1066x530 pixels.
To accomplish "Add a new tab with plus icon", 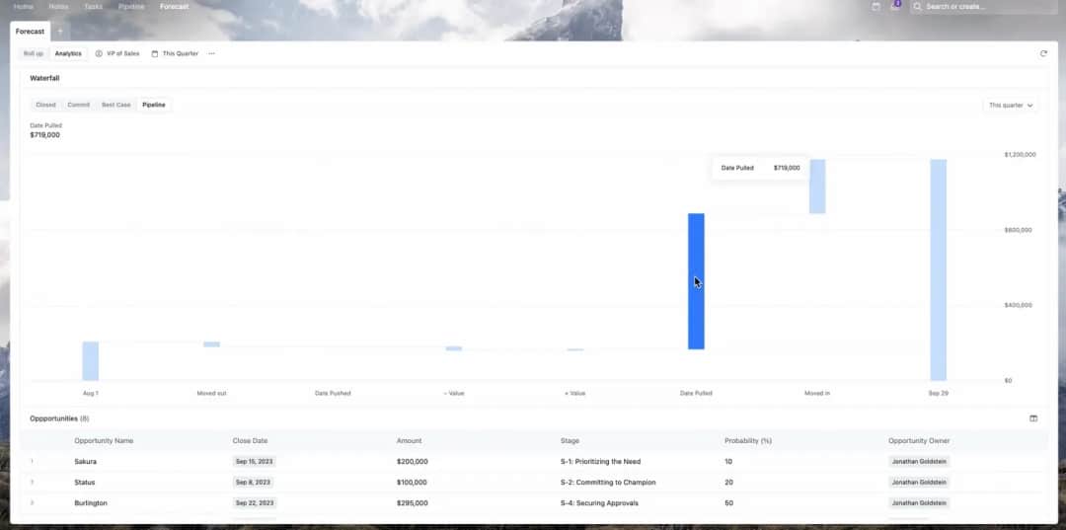I will click(60, 32).
